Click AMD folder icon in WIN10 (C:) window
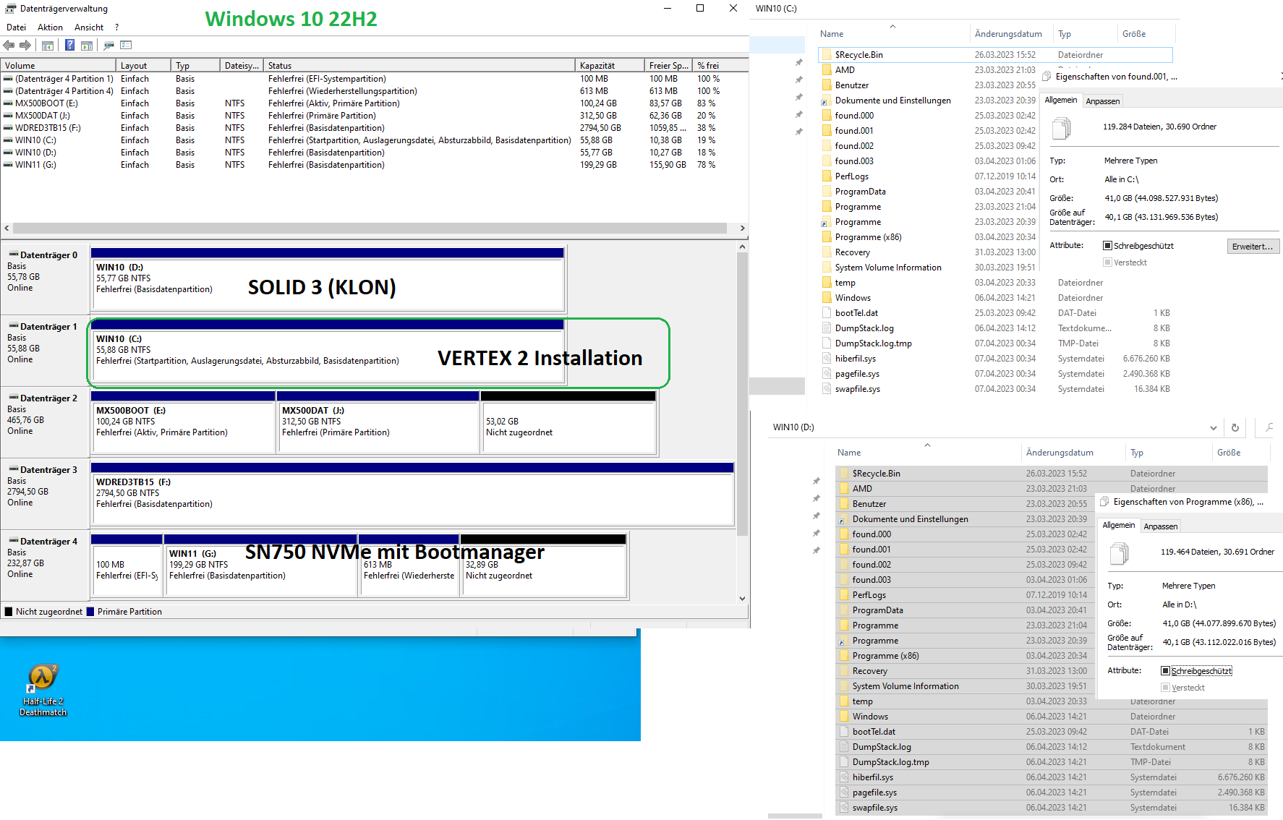 pos(827,70)
